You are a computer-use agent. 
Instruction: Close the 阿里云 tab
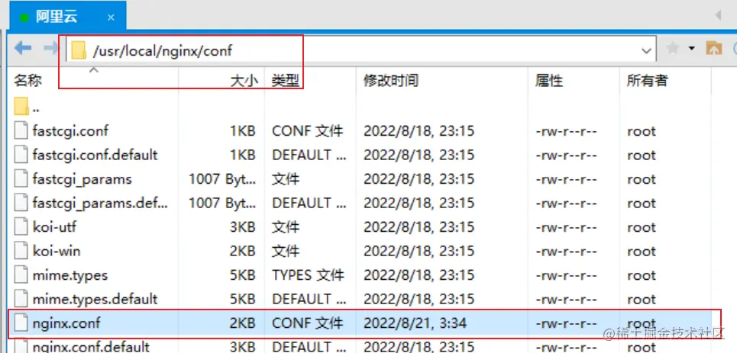[x=111, y=18]
